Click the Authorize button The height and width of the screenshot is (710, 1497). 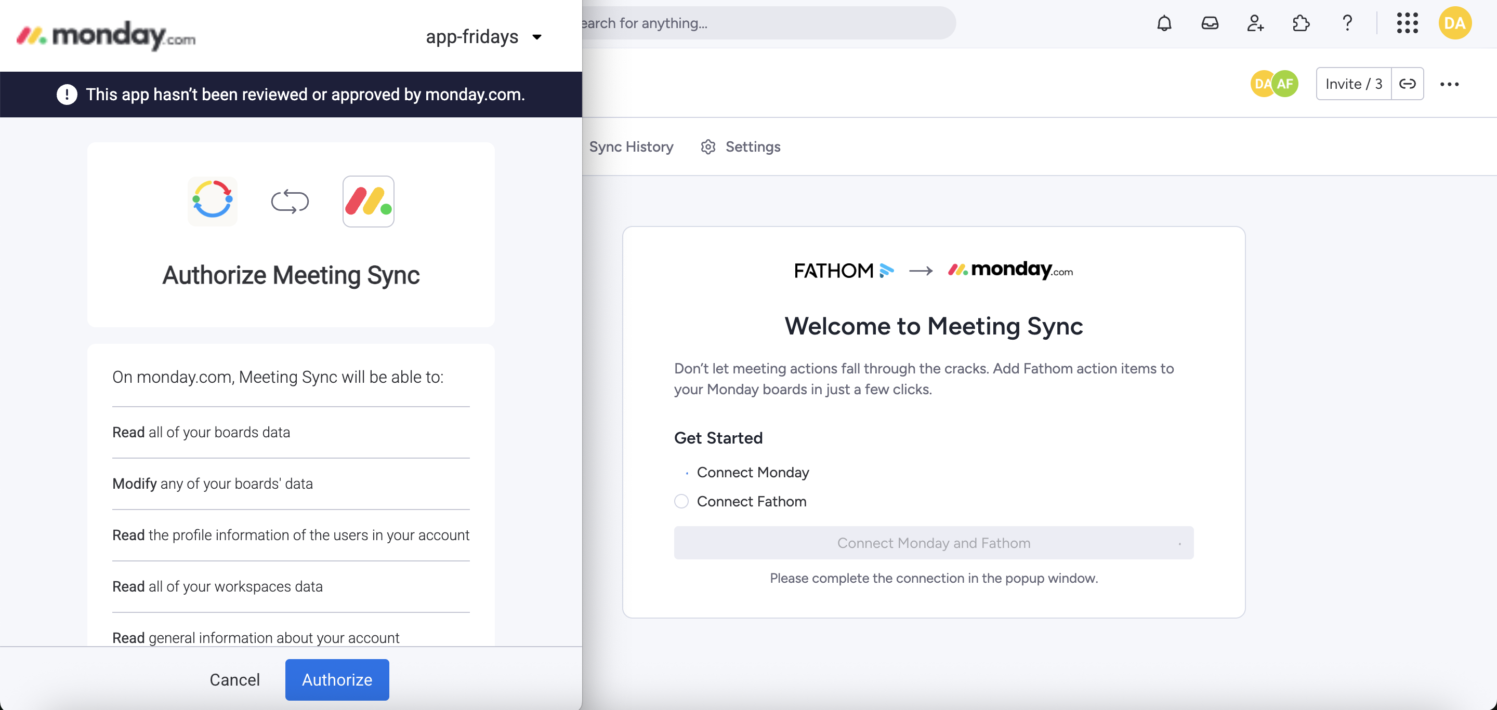coord(337,679)
